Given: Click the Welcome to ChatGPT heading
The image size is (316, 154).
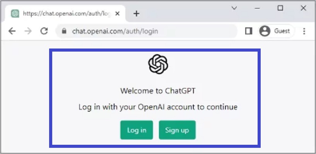Looking at the screenshot, I should coord(158,91).
